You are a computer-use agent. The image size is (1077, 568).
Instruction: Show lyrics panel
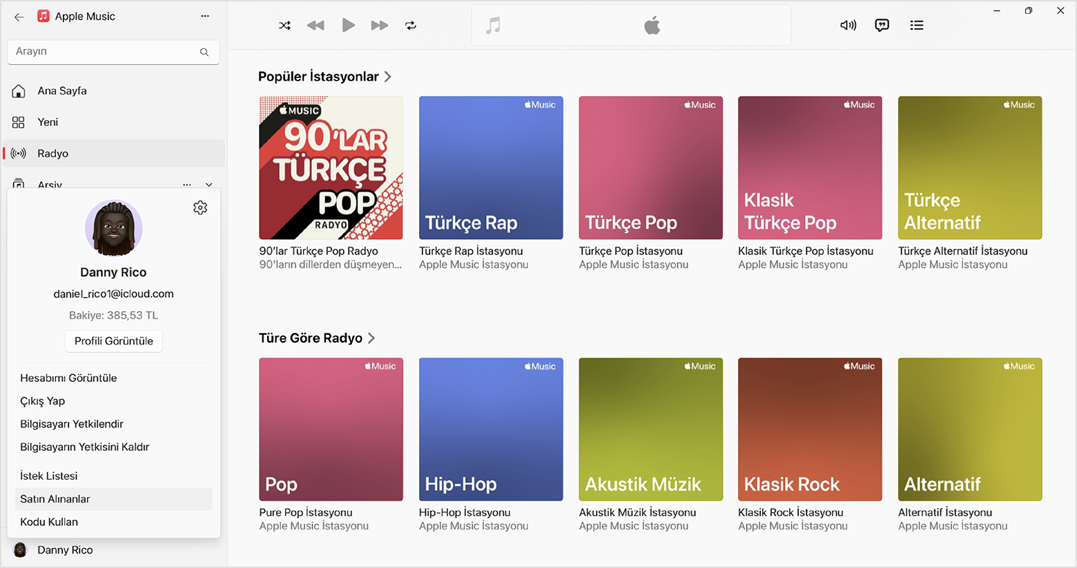[882, 26]
